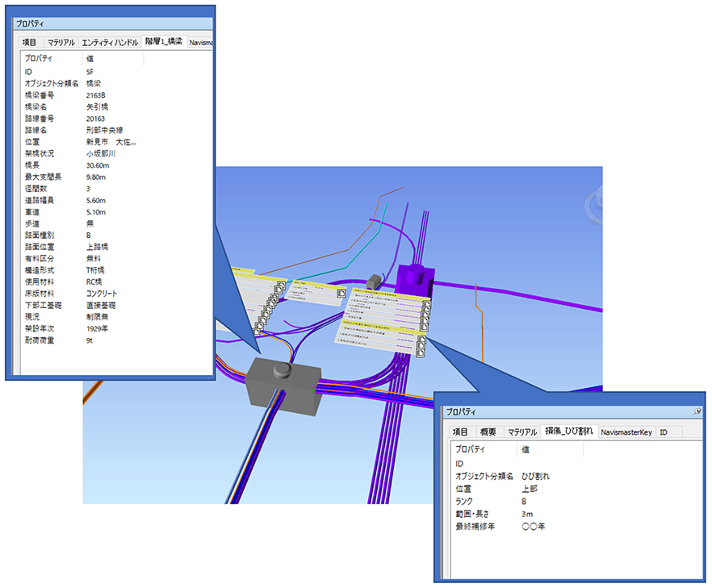Click the pin icon in the lower-right プロパティ panel
712x588 pixels.
[697, 411]
